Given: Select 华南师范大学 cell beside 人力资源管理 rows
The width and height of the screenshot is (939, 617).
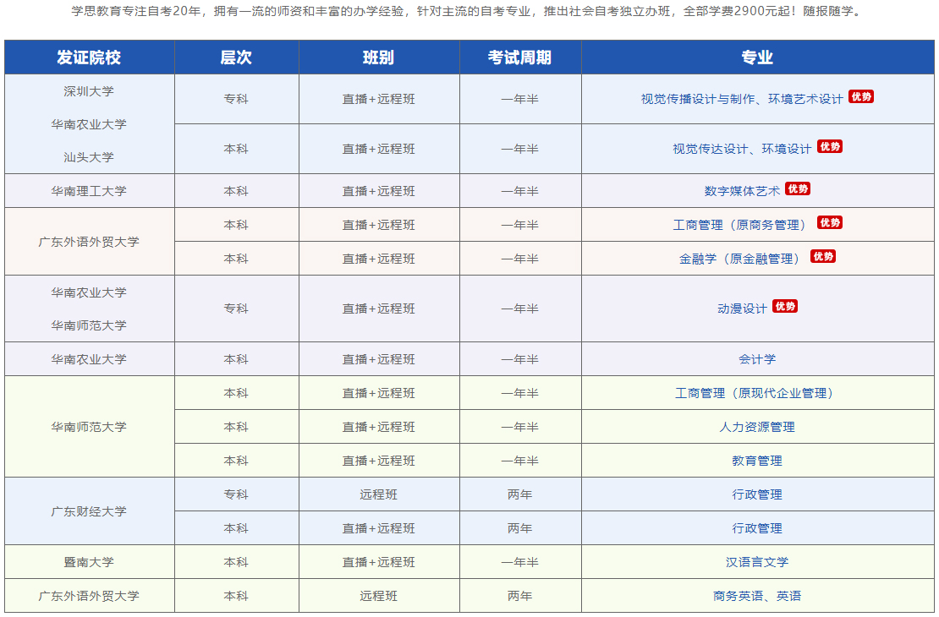Looking at the screenshot, I should point(89,428).
